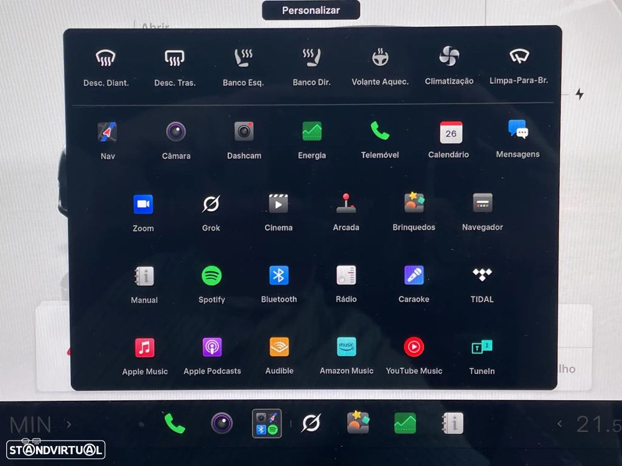
Task: Tap the Grok icon in bottom dock
Action: click(x=311, y=423)
